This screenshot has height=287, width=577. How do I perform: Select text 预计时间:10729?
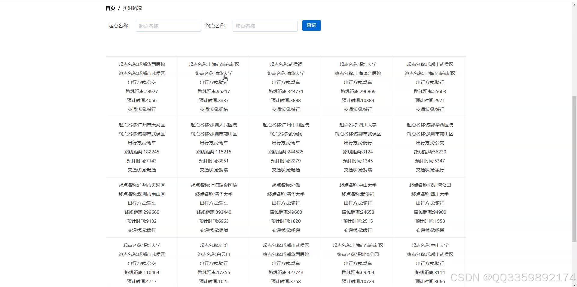click(x=358, y=282)
